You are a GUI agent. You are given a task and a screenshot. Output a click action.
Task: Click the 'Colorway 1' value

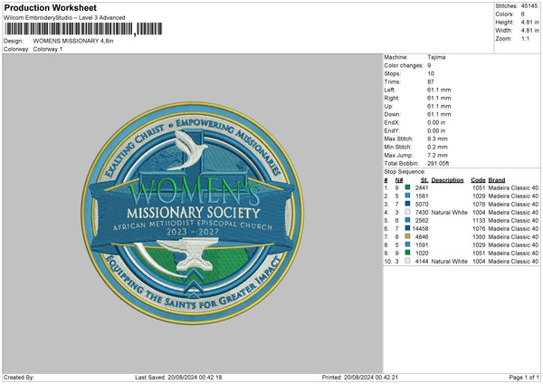coord(48,49)
